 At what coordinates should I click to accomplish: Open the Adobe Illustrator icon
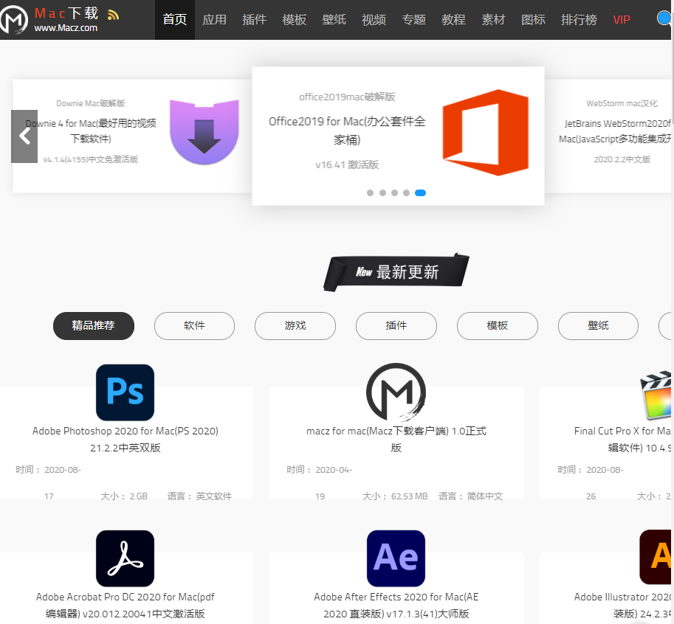pyautogui.click(x=656, y=557)
